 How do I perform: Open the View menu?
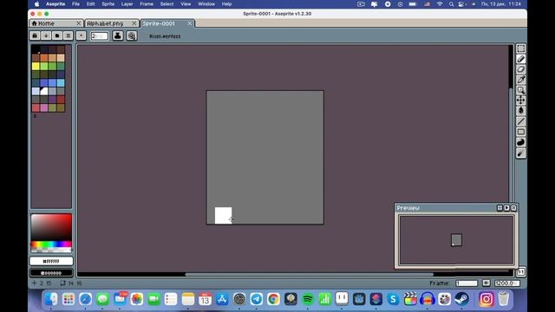point(186,3)
